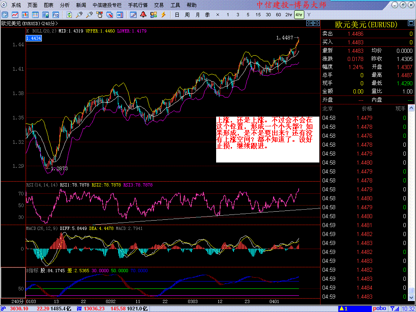Select the 1 minute period
This screenshot has height=312, width=416.
click(x=227, y=15)
